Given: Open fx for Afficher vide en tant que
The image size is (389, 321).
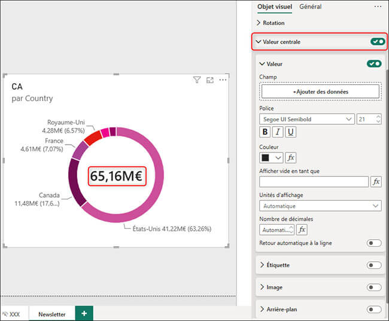Looking at the screenshot, I should pyautogui.click(x=376, y=182).
